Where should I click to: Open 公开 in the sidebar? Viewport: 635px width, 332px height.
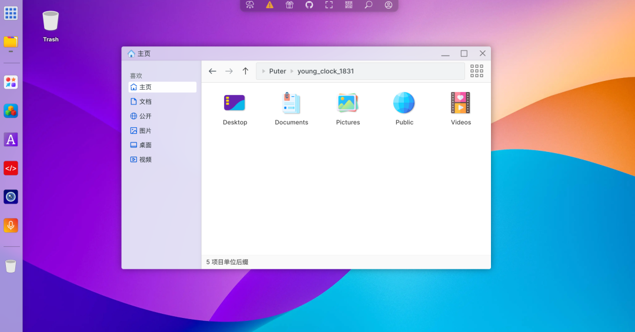coord(162,116)
